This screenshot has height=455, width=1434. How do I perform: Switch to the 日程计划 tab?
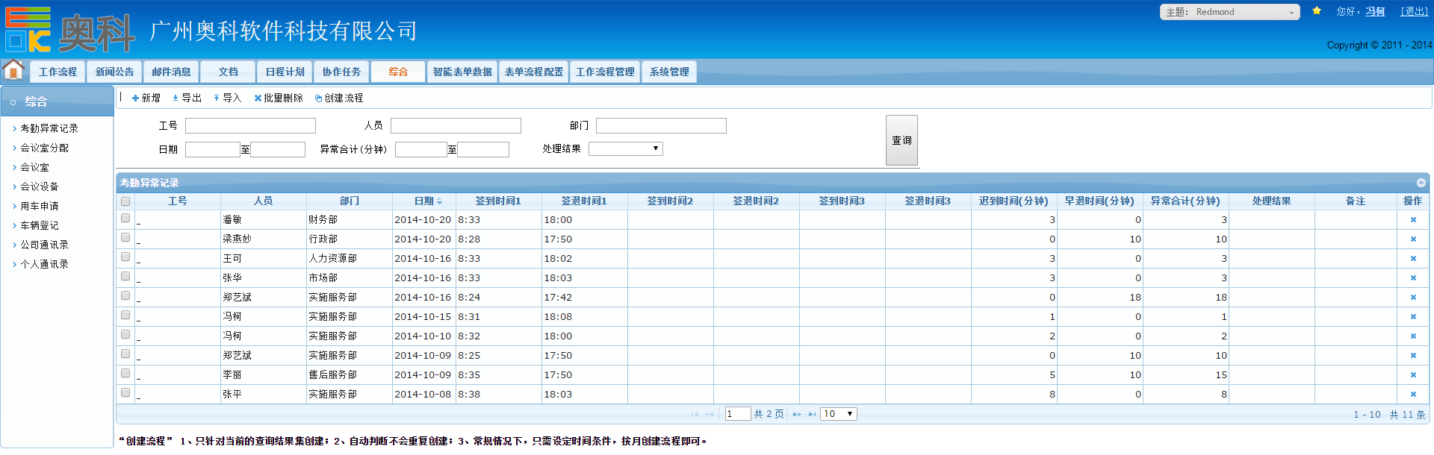[285, 72]
